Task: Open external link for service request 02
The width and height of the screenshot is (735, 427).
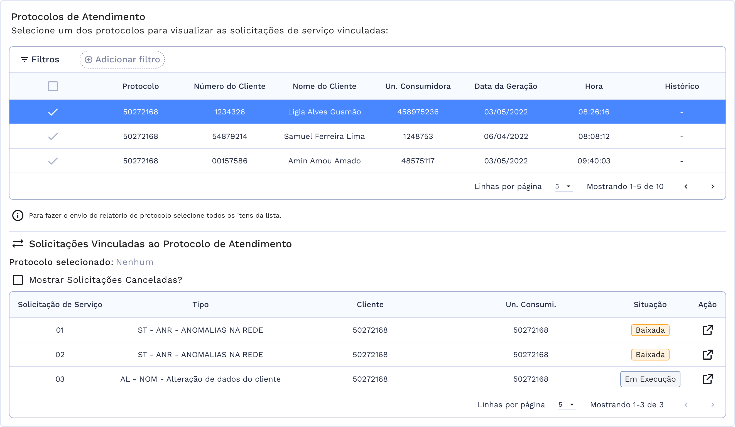Action: pyautogui.click(x=707, y=355)
